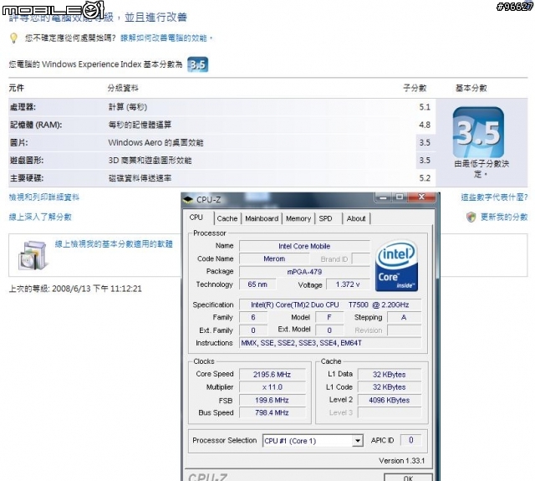Click the Code Name field showing Merom

(x=274, y=258)
